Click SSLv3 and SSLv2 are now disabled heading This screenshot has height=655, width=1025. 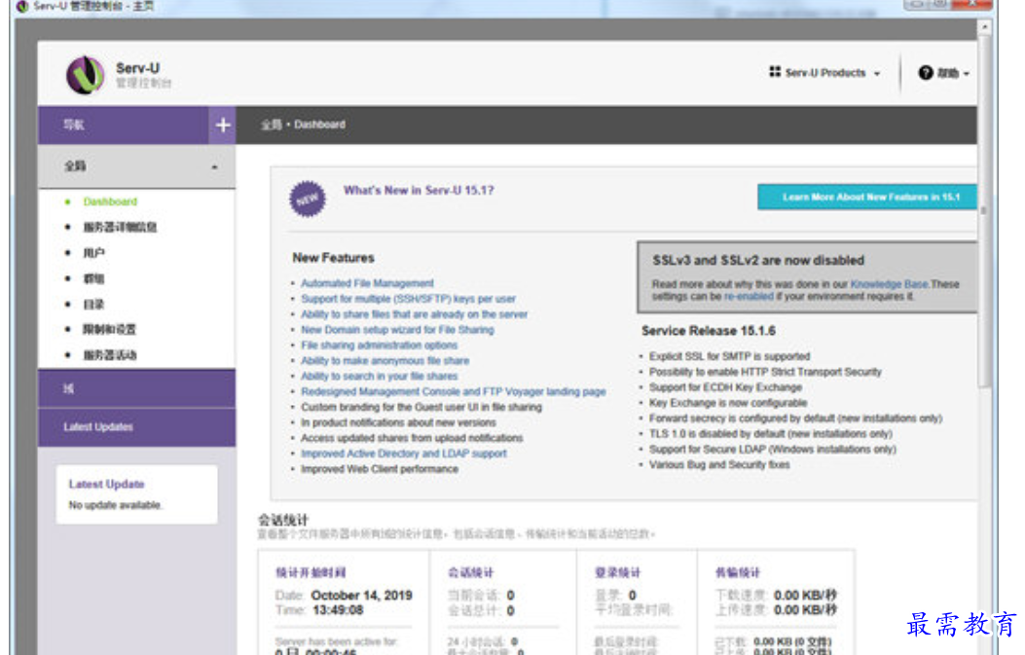coord(758,260)
